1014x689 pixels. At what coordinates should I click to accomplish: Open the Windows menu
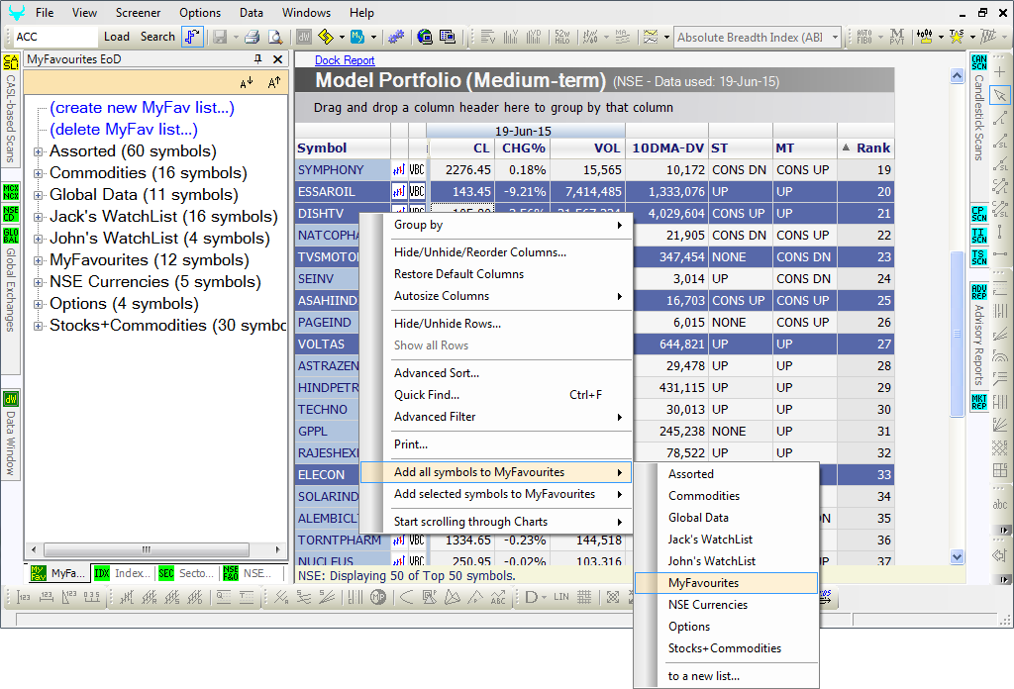coord(306,12)
